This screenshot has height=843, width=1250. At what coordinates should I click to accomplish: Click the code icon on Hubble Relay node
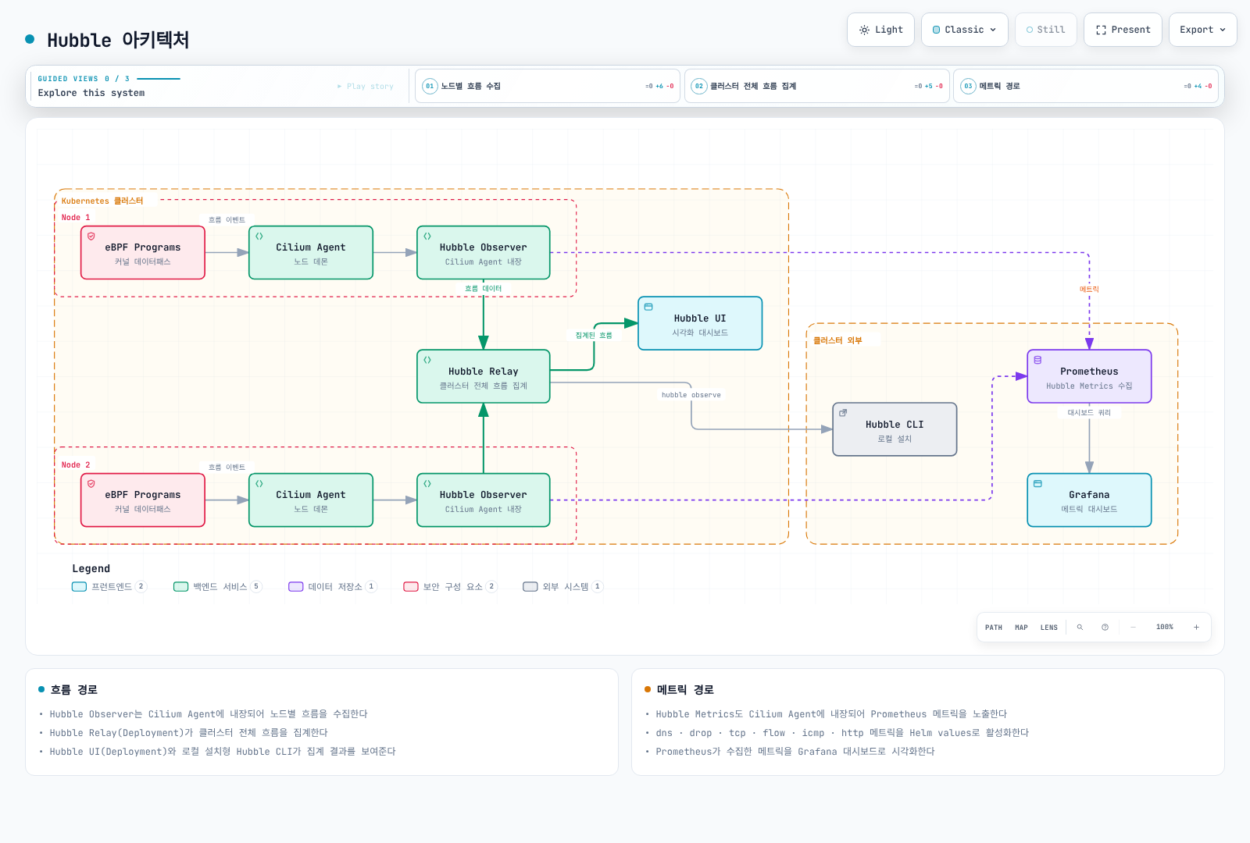(427, 360)
